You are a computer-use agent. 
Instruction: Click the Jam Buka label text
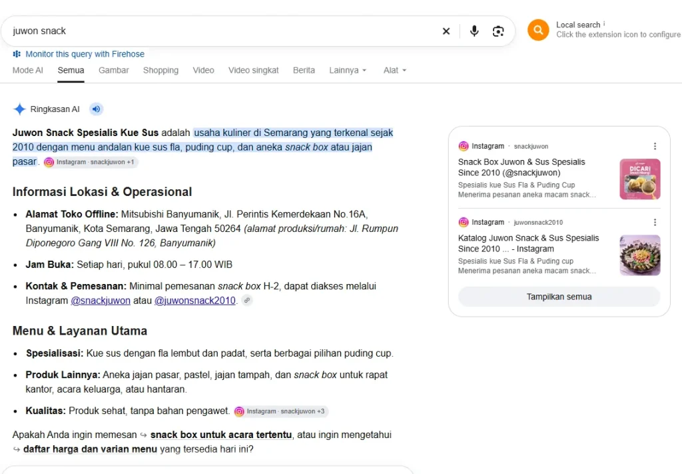(x=49, y=265)
